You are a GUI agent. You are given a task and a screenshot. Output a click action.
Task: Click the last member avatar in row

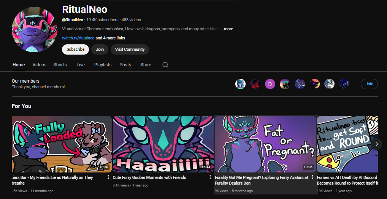pos(344,84)
